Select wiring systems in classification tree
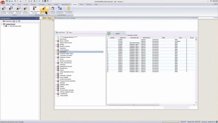This screenshot has height=123, width=218. [64, 96]
